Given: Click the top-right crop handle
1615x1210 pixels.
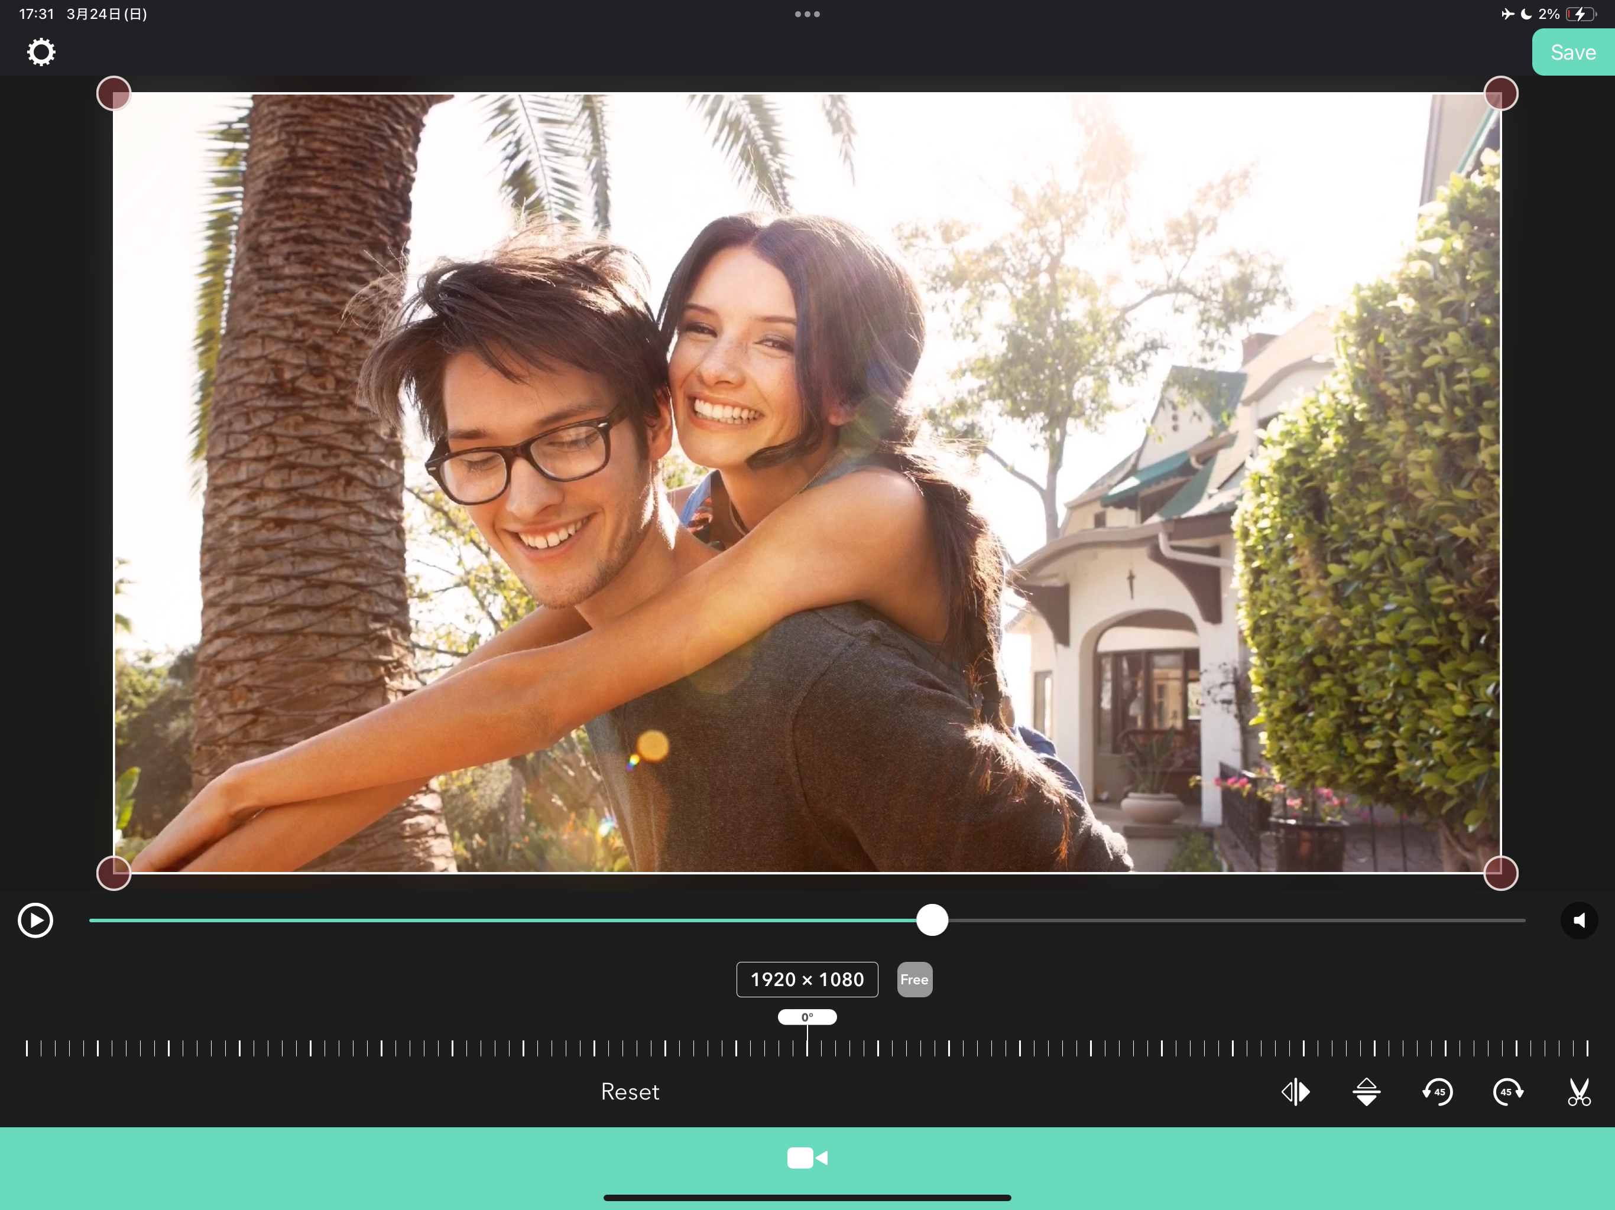Looking at the screenshot, I should pos(1500,93).
